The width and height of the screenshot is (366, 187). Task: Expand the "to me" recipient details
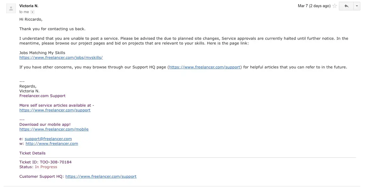(x=32, y=12)
